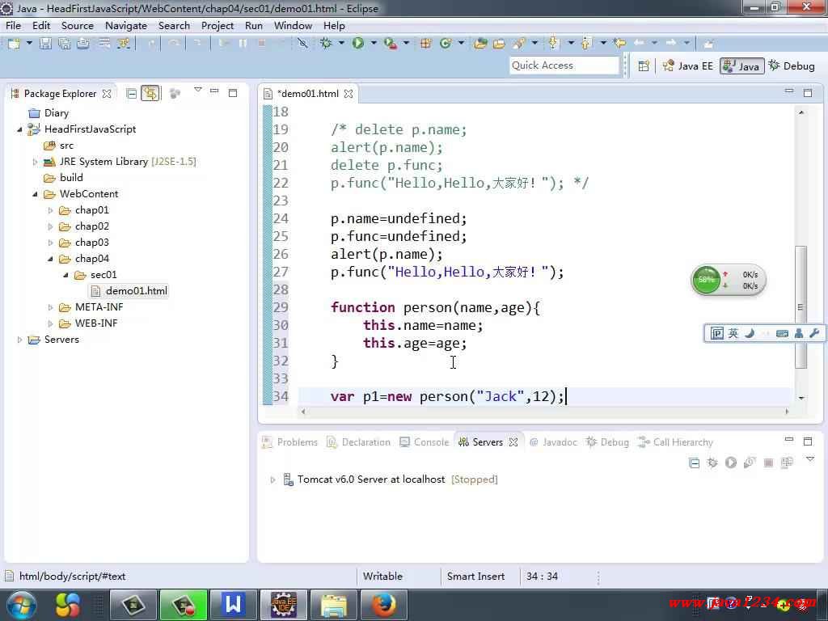Image resolution: width=828 pixels, height=621 pixels.
Task: Start the server in debug mode icon
Action: pyautogui.click(x=712, y=463)
